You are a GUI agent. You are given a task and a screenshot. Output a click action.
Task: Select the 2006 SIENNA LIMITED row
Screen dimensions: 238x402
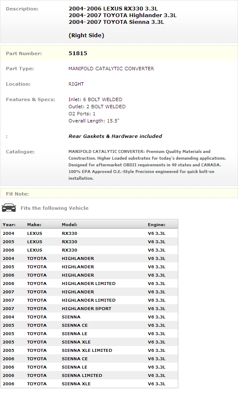tap(89, 376)
